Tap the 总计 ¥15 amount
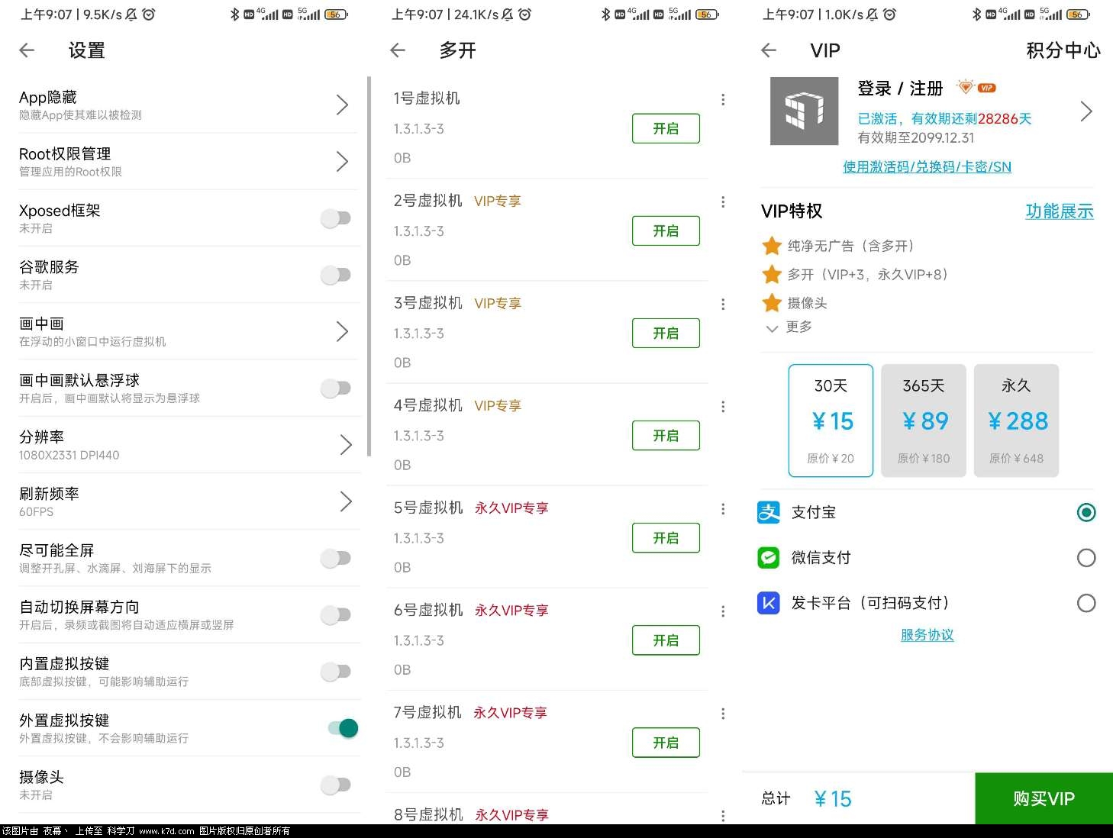 pyautogui.click(x=832, y=799)
